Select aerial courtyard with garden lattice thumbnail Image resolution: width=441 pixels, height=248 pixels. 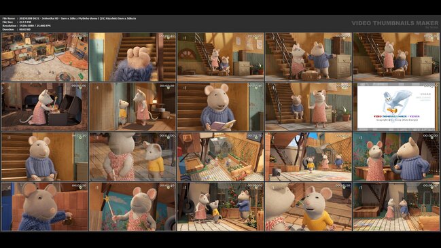(x=220, y=157)
